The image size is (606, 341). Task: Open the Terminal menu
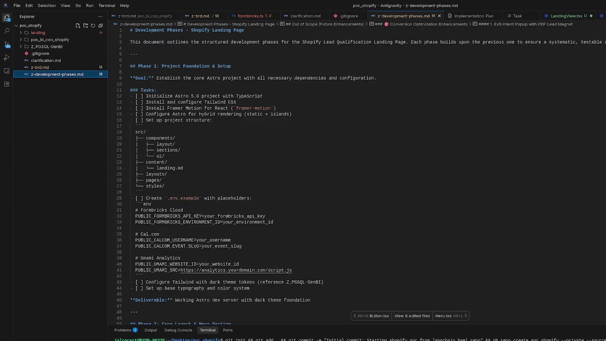(107, 6)
